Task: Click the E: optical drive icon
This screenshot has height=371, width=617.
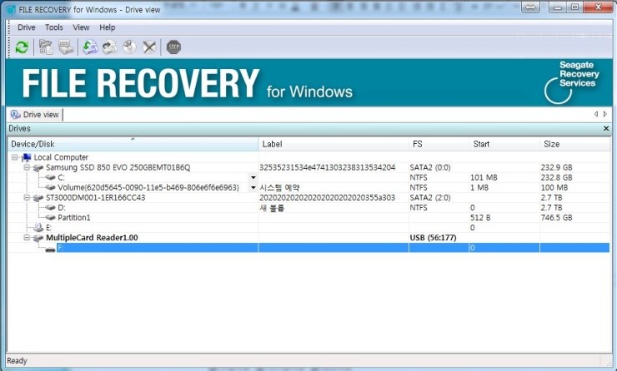Action: tap(38, 227)
